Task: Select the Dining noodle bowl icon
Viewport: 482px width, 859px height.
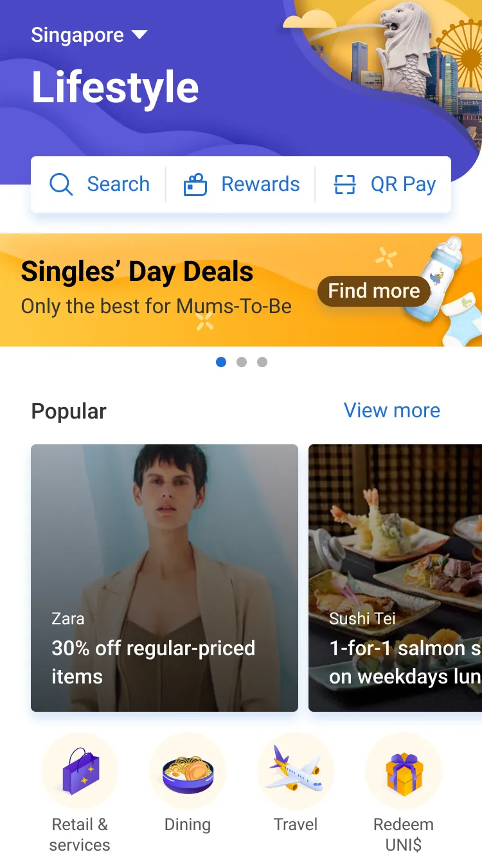Action: tap(188, 770)
